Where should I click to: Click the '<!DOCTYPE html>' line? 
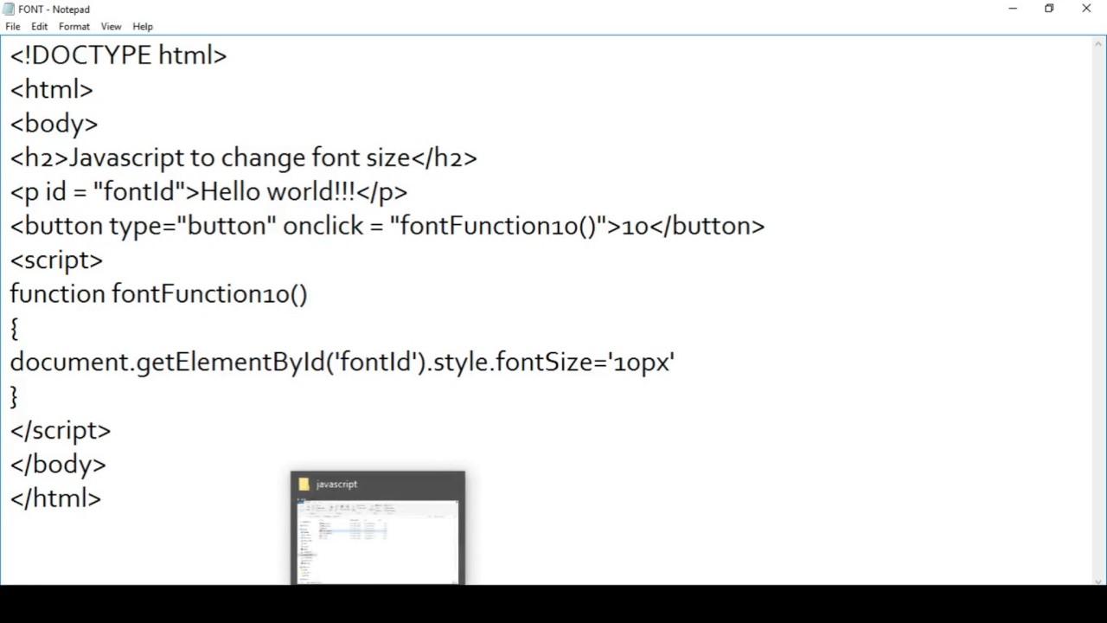[x=118, y=55]
